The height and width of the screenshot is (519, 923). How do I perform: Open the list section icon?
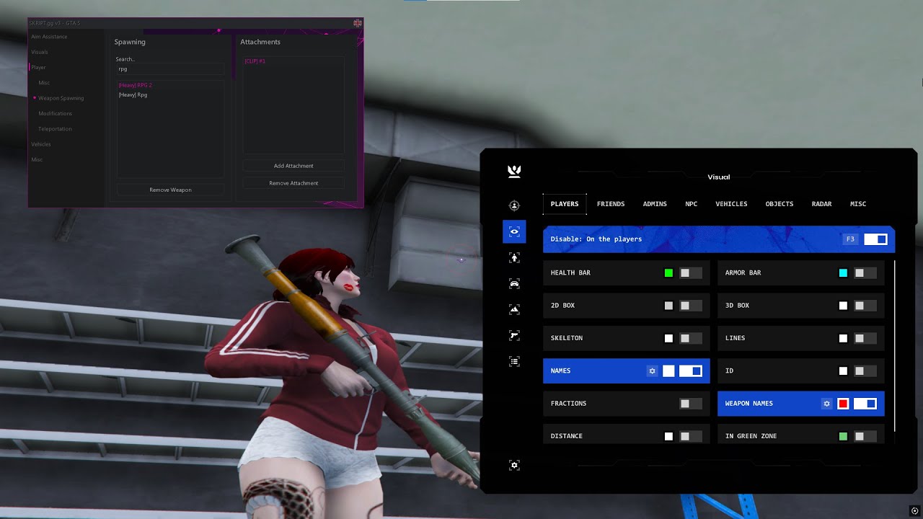pos(514,361)
